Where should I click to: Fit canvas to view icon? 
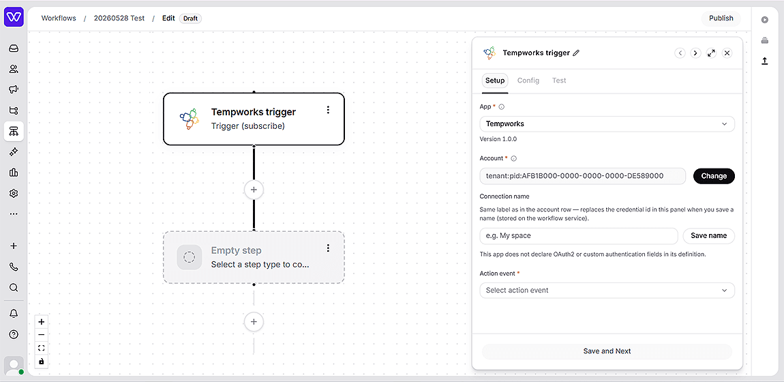42,348
